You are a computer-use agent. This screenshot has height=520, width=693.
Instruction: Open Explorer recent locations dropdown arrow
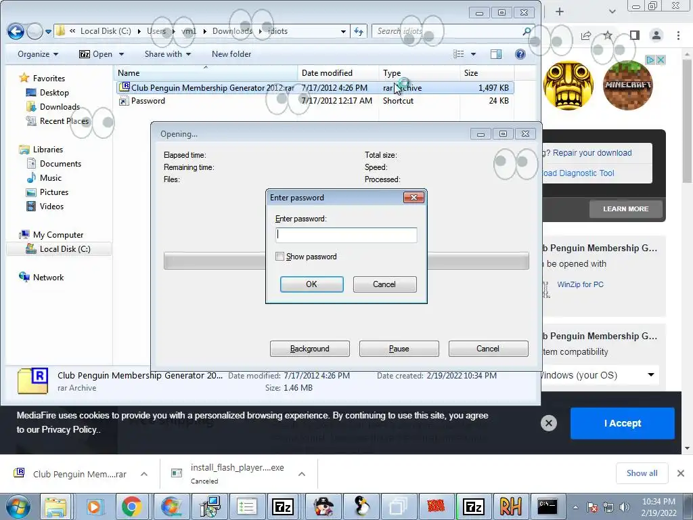48,31
